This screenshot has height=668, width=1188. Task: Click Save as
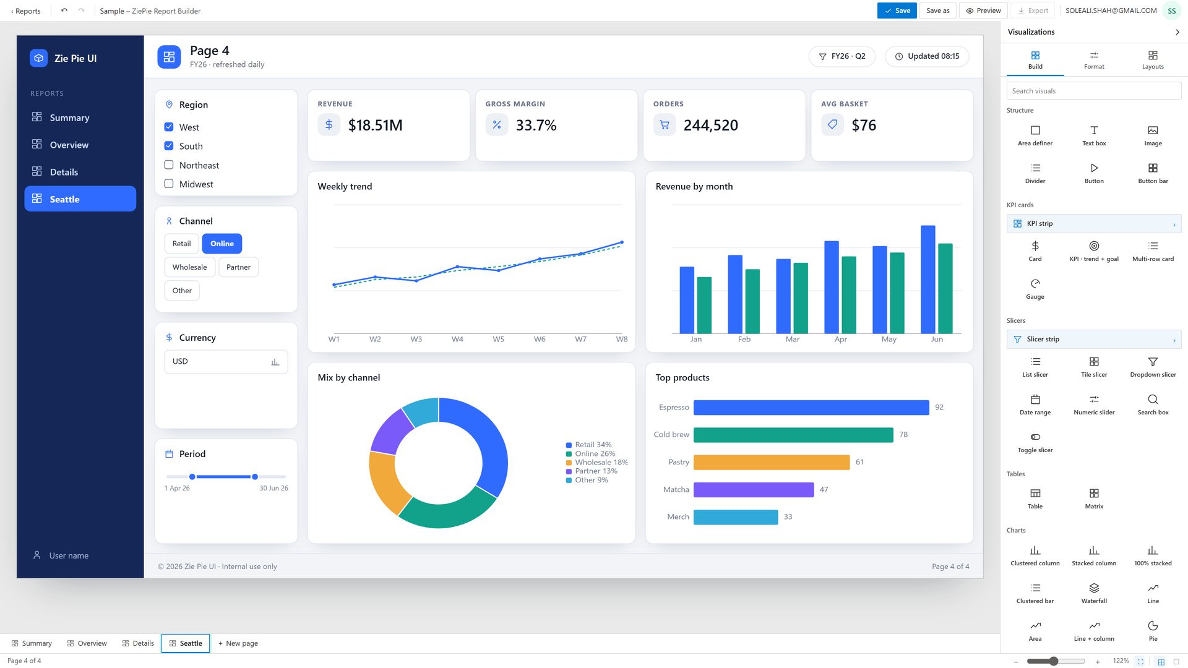point(937,11)
